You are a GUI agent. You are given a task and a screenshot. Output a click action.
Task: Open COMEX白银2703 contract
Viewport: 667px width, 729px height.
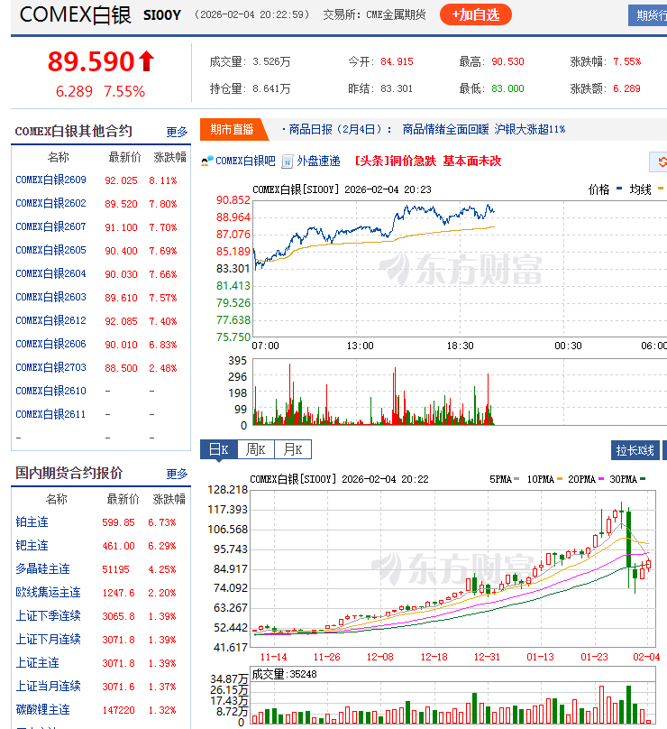(50, 368)
